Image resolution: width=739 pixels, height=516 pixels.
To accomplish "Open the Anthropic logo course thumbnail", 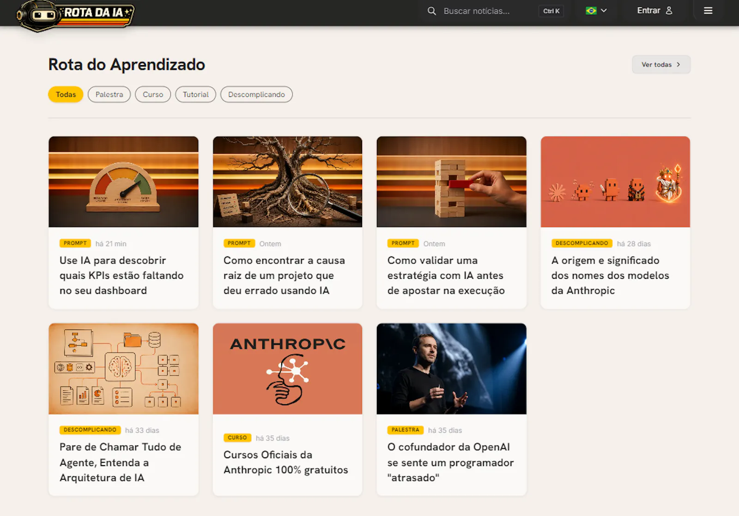I will [287, 369].
